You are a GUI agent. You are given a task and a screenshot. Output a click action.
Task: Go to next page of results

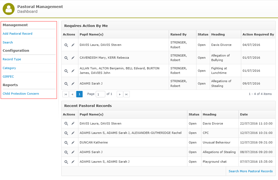(x=120, y=94)
